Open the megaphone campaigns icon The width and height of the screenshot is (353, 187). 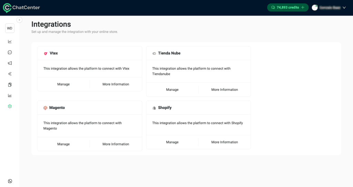pyautogui.click(x=10, y=63)
